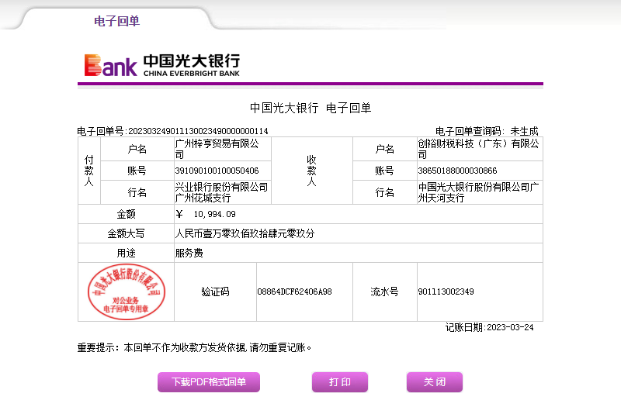
Task: Click the 打印 print button
Action: pyautogui.click(x=340, y=382)
